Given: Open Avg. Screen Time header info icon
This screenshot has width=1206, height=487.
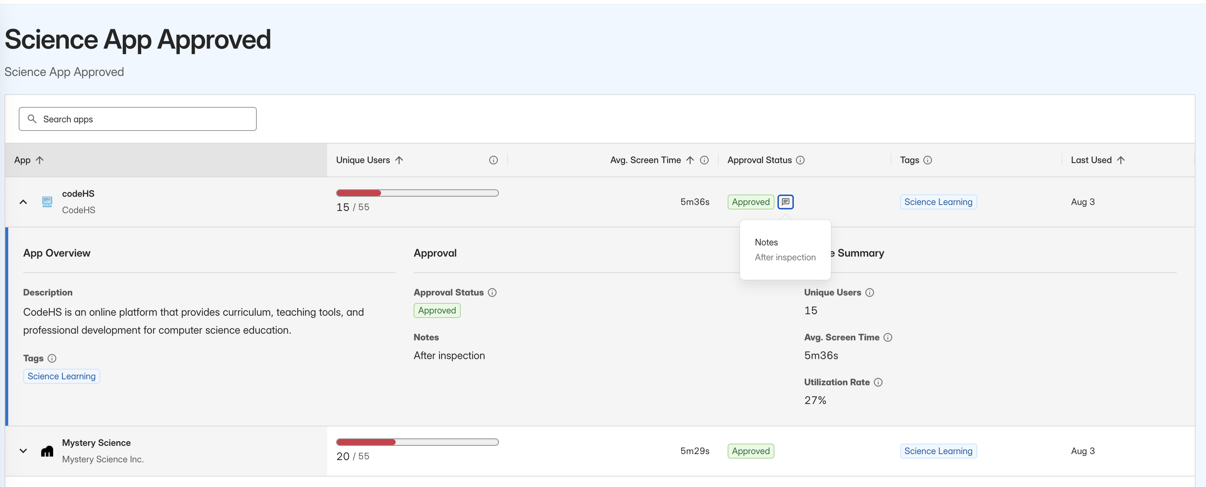Looking at the screenshot, I should (x=704, y=160).
